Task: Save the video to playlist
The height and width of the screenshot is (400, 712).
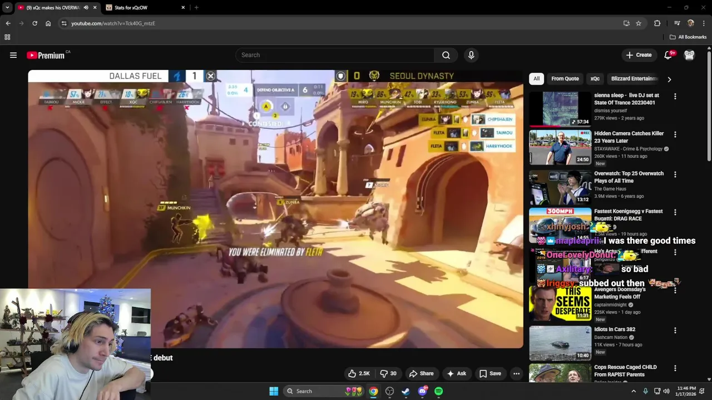Action: [x=490, y=373]
